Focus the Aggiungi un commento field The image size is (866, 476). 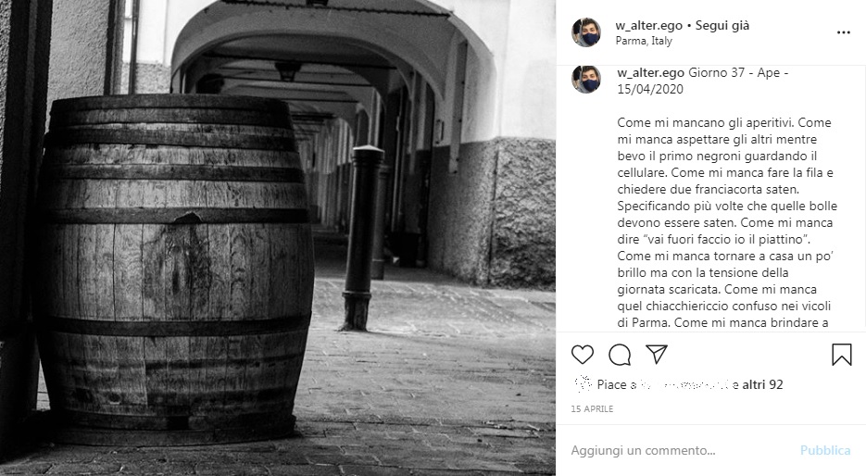point(682,451)
